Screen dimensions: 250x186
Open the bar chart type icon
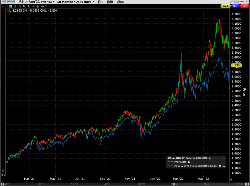tap(15, 6)
